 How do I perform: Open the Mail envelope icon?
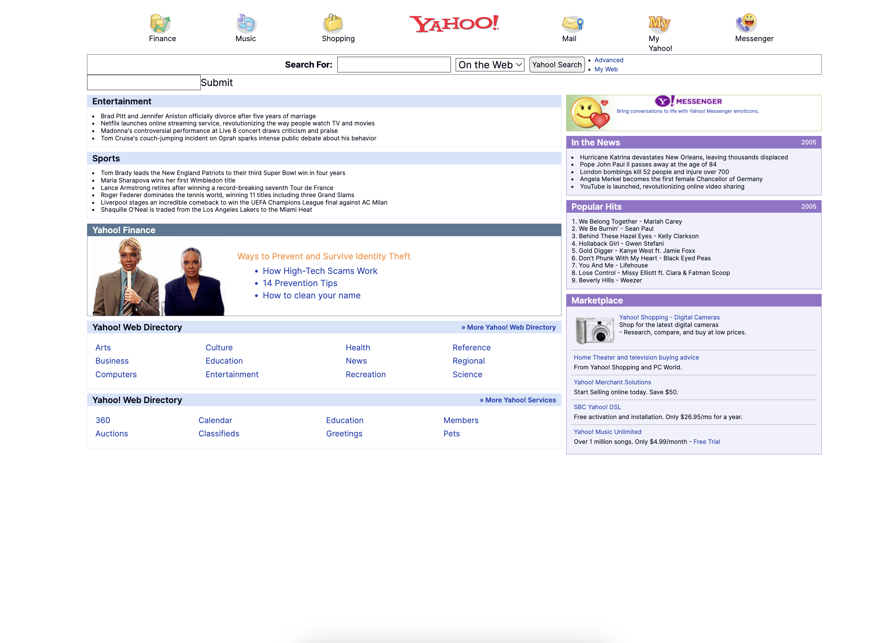pyautogui.click(x=572, y=23)
